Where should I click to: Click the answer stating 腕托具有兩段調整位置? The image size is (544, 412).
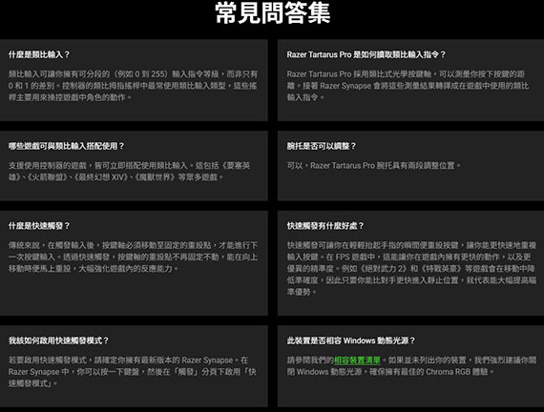(x=374, y=166)
